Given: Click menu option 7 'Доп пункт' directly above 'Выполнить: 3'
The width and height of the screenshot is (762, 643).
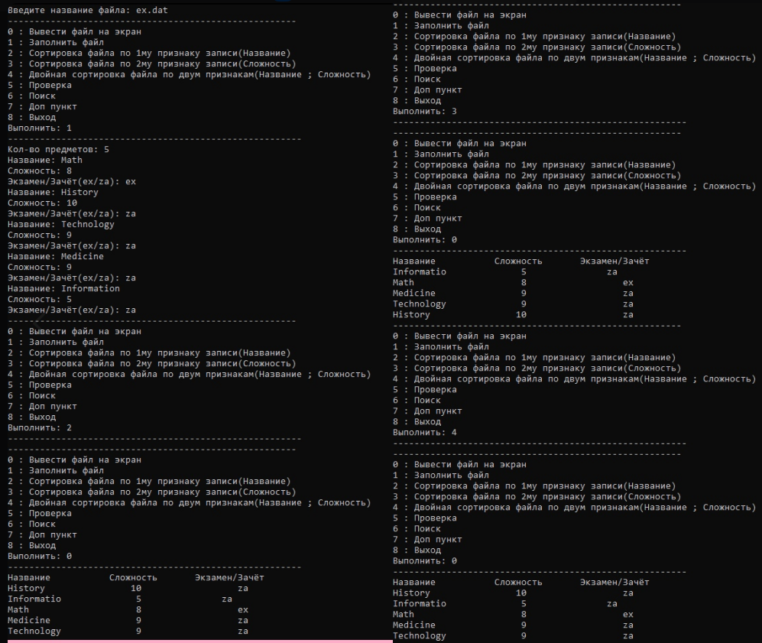Looking at the screenshot, I should coord(427,89).
